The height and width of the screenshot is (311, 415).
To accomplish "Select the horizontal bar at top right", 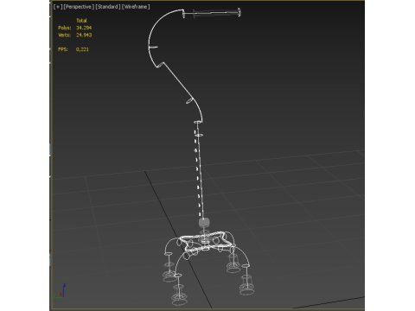I will tap(216, 13).
